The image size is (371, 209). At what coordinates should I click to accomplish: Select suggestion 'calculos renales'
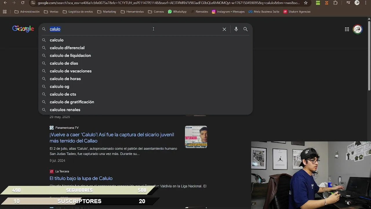coord(145,110)
